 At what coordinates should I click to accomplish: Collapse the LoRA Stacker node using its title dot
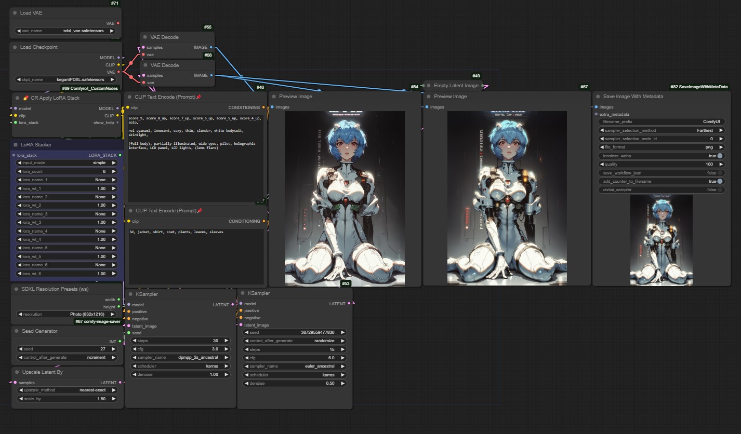[x=15, y=145]
